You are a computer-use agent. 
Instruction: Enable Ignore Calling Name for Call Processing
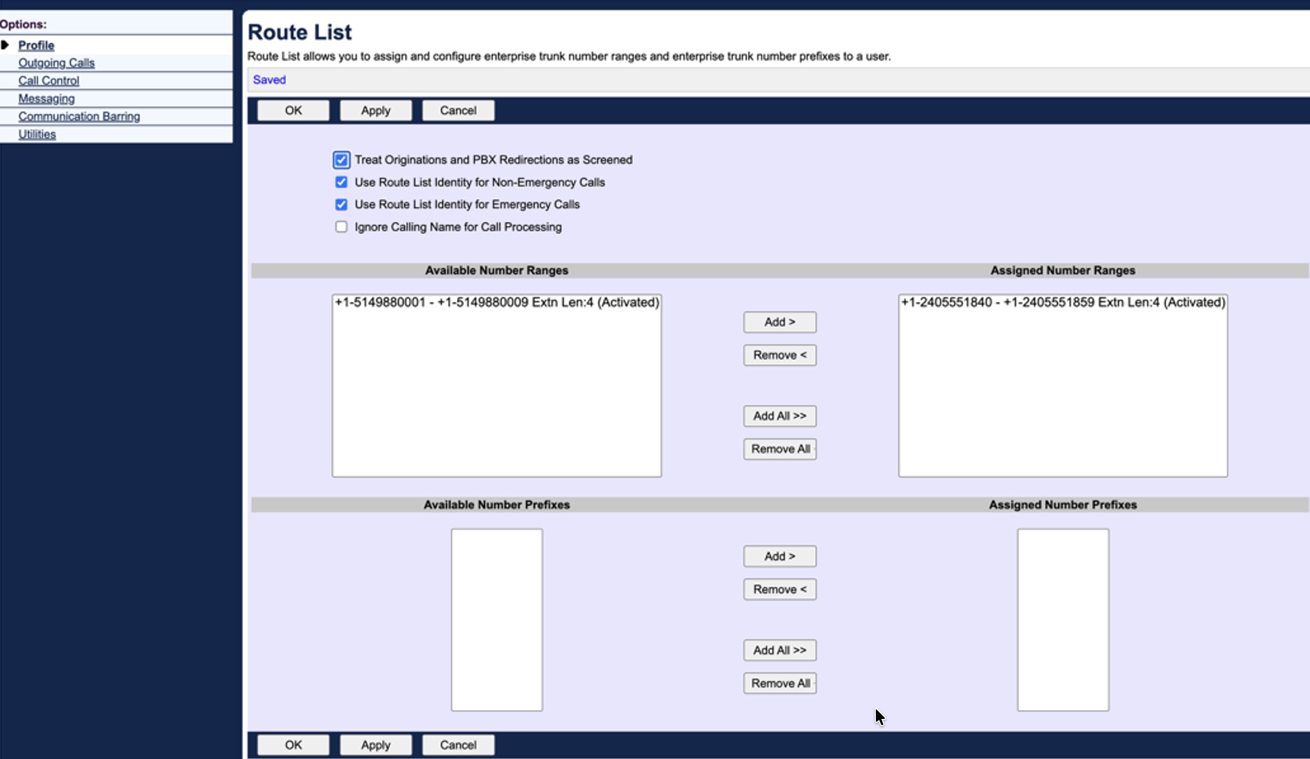pyautogui.click(x=341, y=227)
